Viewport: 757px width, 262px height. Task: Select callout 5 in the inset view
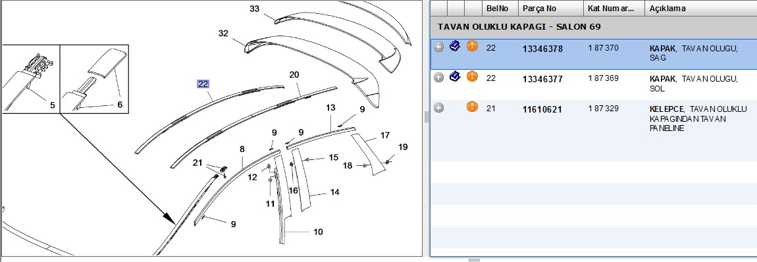[x=52, y=105]
